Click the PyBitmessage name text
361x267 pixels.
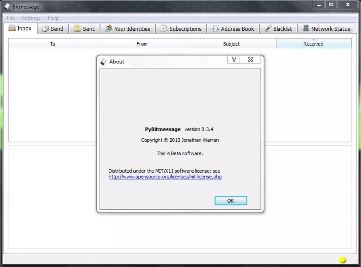point(163,129)
